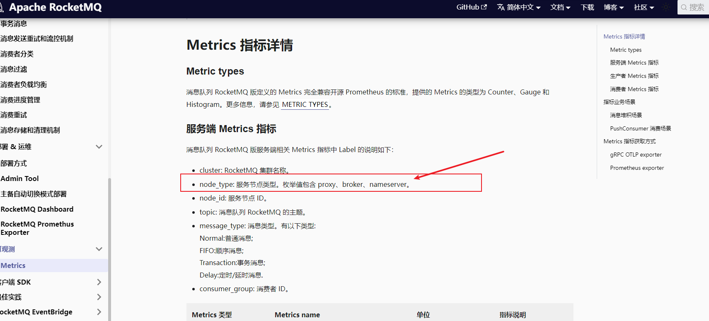Image resolution: width=709 pixels, height=321 pixels.
Task: Click the topic: 消息队列 RocketMQ 的主题 bullet
Action: [253, 212]
